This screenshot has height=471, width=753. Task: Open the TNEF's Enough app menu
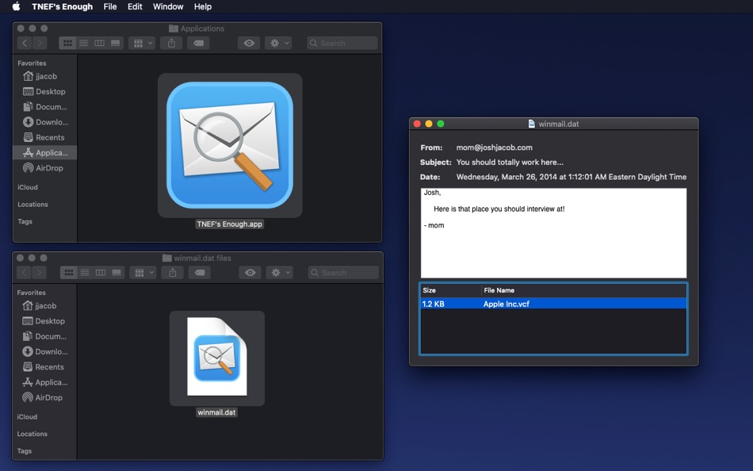tap(62, 6)
